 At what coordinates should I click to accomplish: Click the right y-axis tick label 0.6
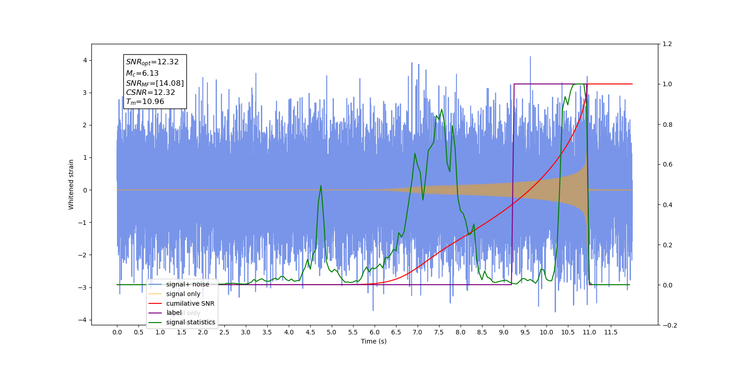pos(667,165)
